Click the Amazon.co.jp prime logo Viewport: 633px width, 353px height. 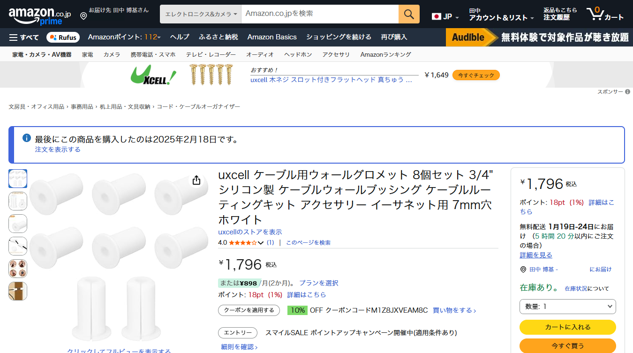point(39,15)
